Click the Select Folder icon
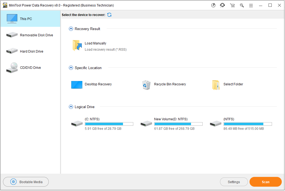The image size is (285, 191). pyautogui.click(x=216, y=85)
